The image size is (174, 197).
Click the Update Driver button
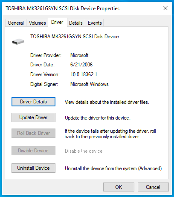[33, 117]
